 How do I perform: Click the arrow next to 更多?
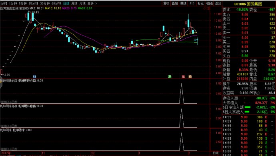96,3
